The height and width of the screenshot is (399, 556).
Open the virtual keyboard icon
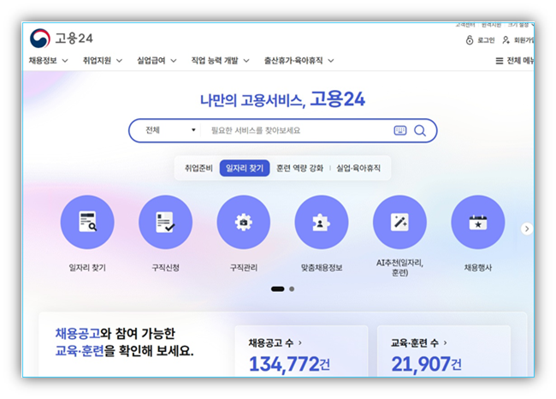click(400, 131)
